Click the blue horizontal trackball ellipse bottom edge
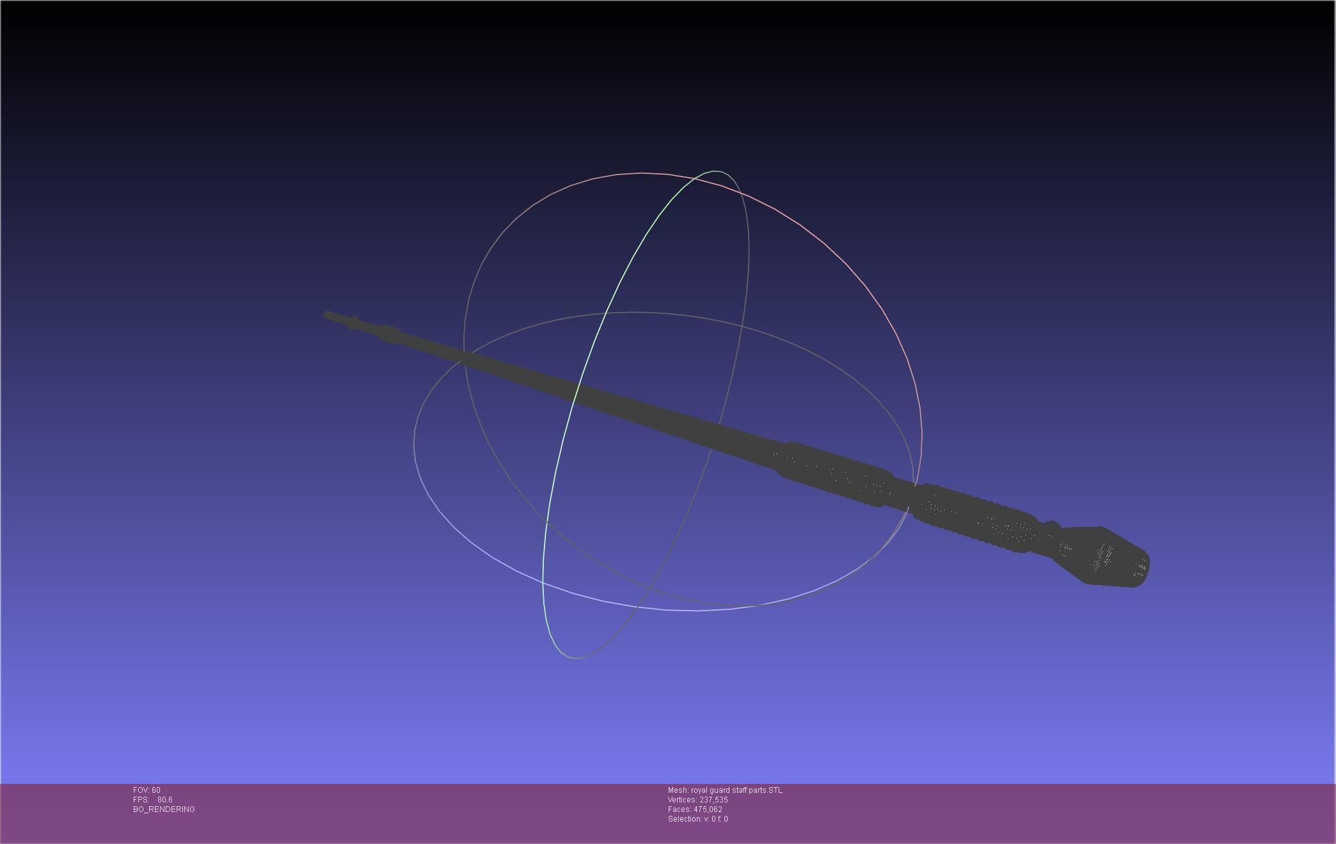This screenshot has width=1336, height=844. coord(697,611)
